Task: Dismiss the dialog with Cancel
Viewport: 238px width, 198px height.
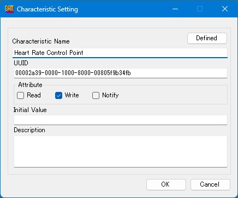Action: 210,184
